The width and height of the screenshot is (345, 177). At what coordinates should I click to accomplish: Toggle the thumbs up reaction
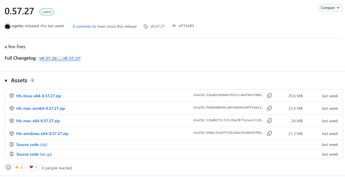(19, 167)
